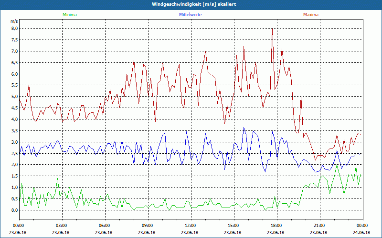The image size is (382, 238).
Task: Click the m/s unit label
Action: 14,21
